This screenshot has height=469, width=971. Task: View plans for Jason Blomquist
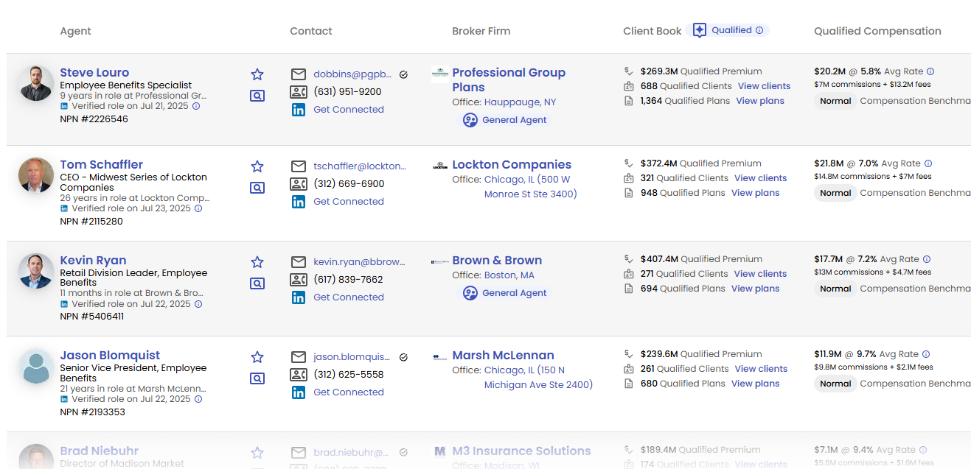(755, 384)
